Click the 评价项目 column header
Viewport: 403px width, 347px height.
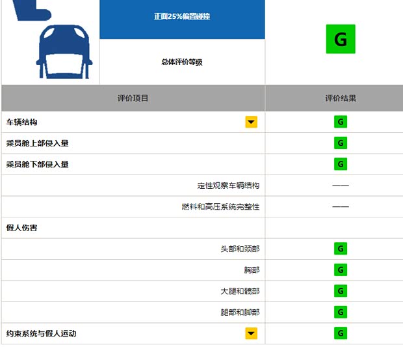point(133,98)
